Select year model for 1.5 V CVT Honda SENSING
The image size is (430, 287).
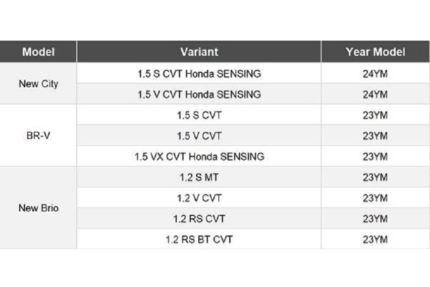click(375, 94)
